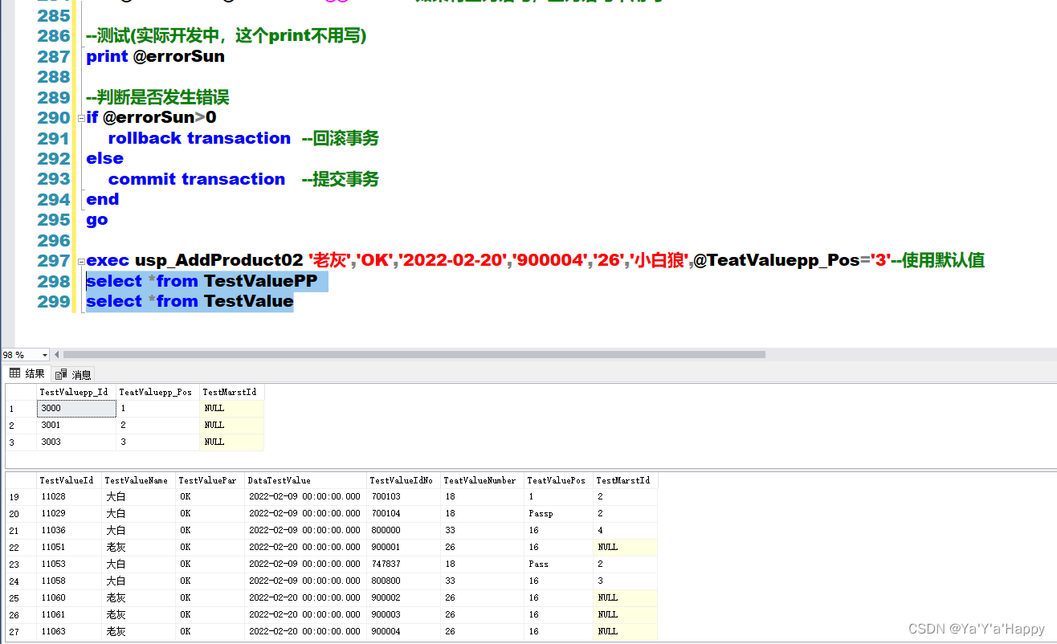Click the rollback transaction code line 291
The height and width of the screenshot is (644, 1057).
pyautogui.click(x=243, y=138)
